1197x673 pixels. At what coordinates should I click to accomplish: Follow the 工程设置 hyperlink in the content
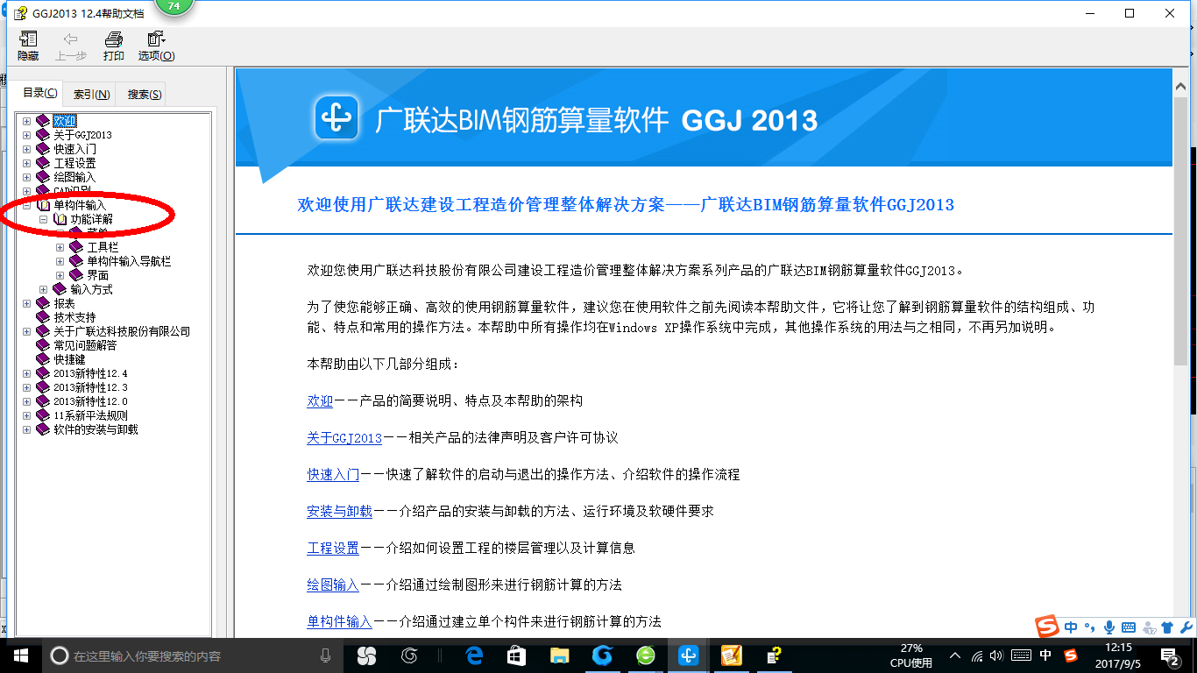coord(333,548)
